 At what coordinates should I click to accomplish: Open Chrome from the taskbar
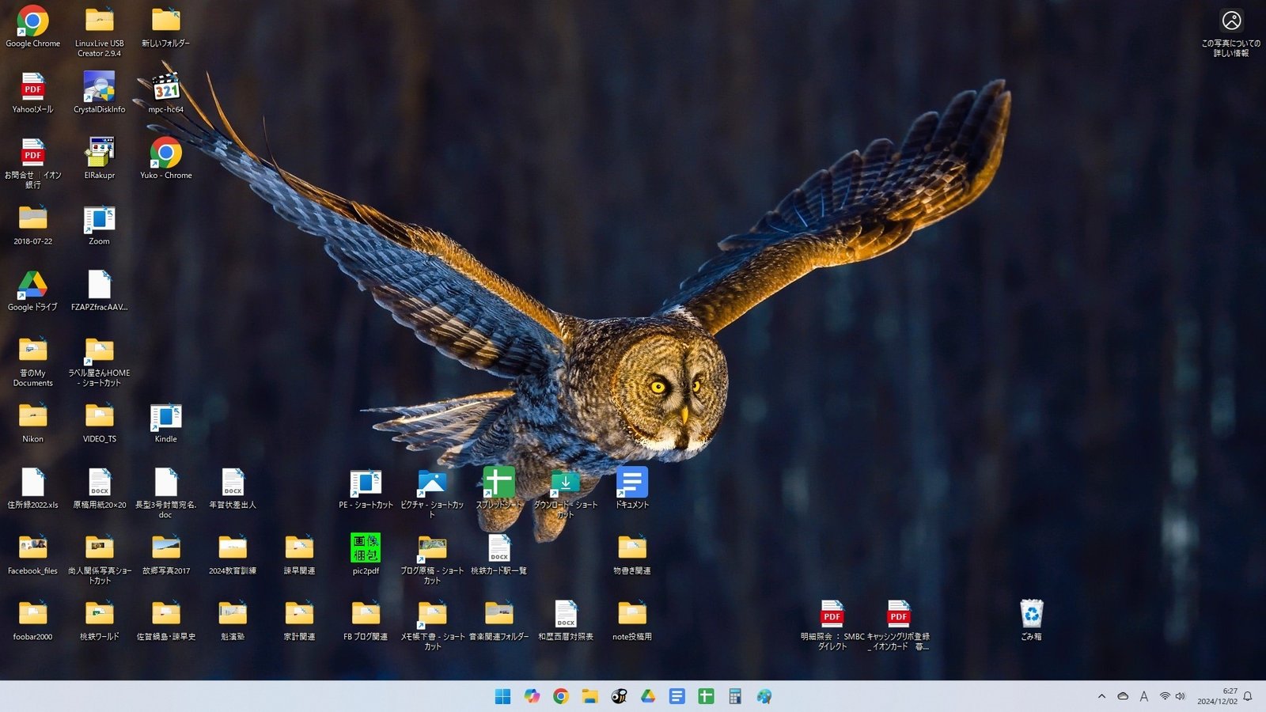coord(561,696)
